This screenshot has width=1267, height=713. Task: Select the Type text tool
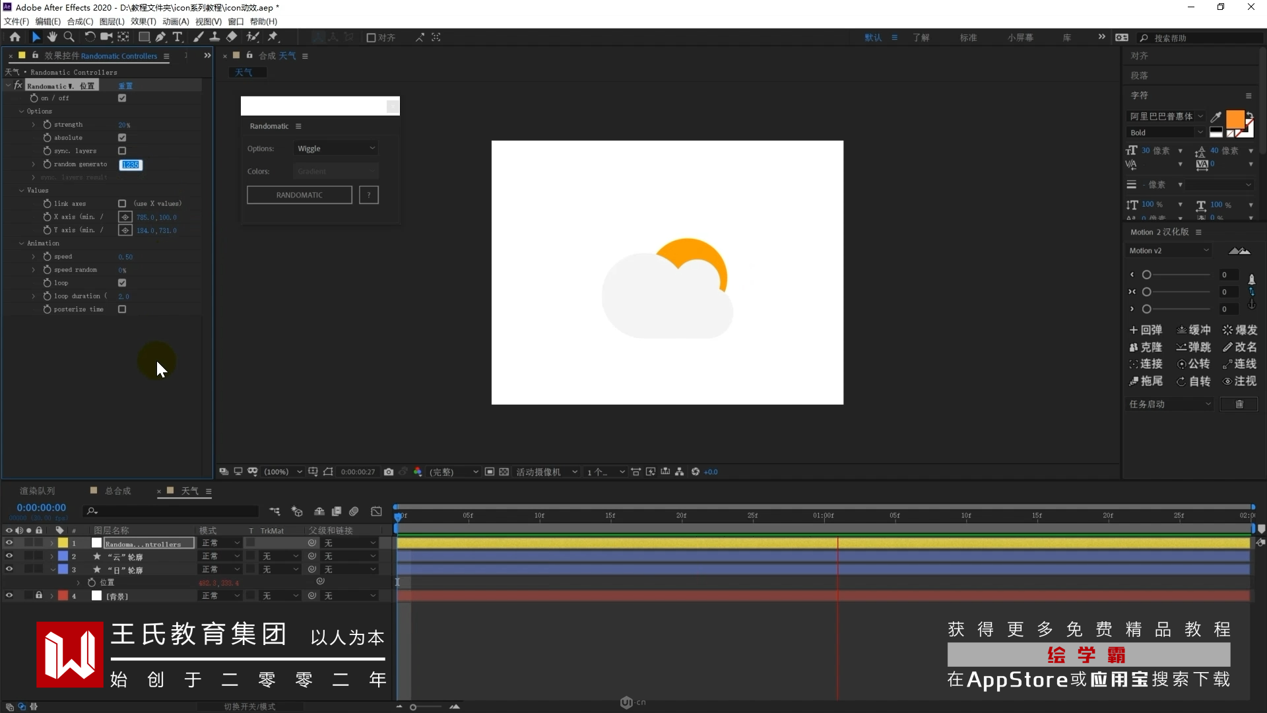click(x=177, y=37)
